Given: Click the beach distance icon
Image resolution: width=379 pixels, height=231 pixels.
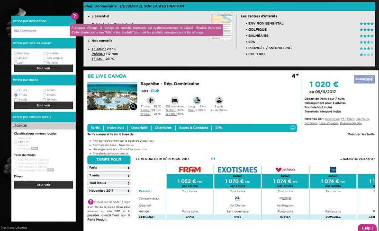Looking at the screenshot, I should (197, 100).
